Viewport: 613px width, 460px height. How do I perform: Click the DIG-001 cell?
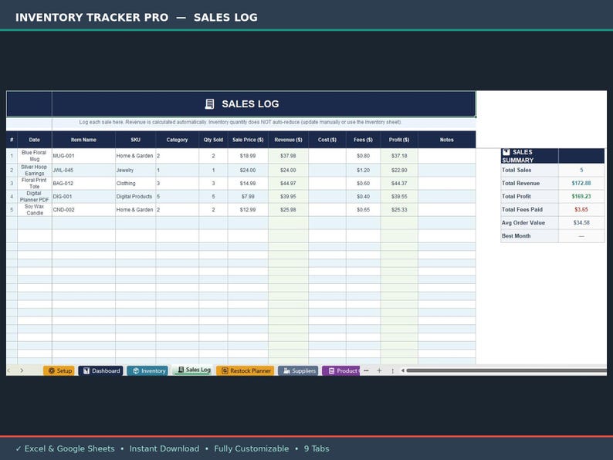click(83, 197)
